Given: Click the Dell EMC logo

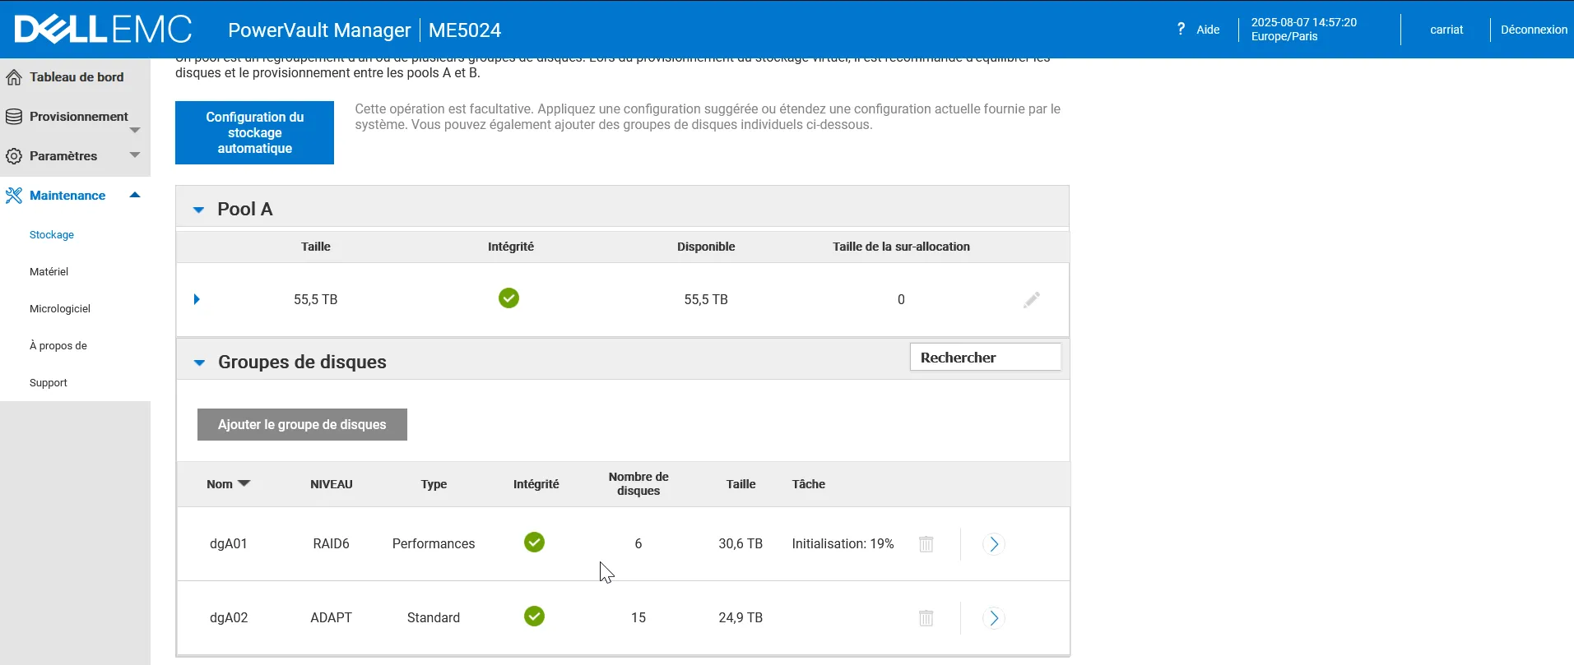Looking at the screenshot, I should click(x=103, y=30).
